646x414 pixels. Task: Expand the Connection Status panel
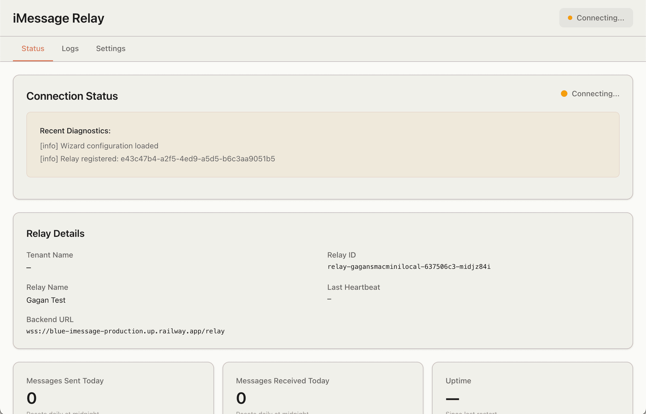(x=72, y=96)
